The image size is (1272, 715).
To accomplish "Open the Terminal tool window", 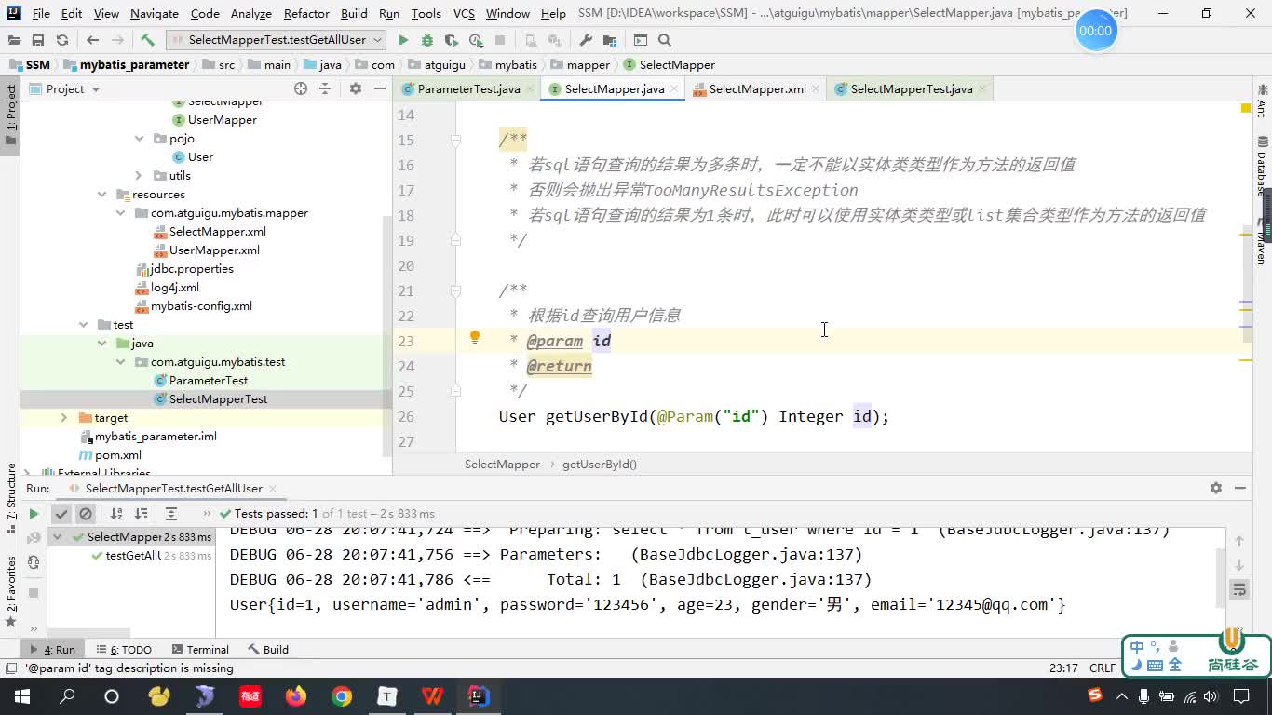I will [199, 649].
